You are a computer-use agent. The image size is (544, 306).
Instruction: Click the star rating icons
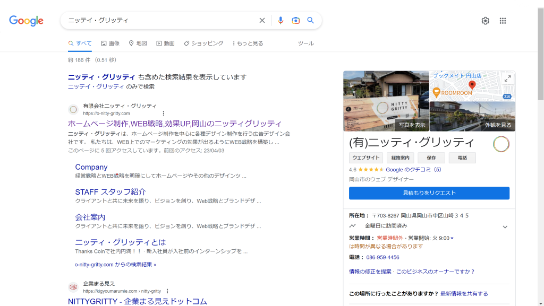371,170
